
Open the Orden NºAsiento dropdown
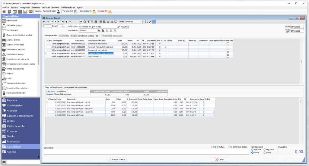pos(141,22)
